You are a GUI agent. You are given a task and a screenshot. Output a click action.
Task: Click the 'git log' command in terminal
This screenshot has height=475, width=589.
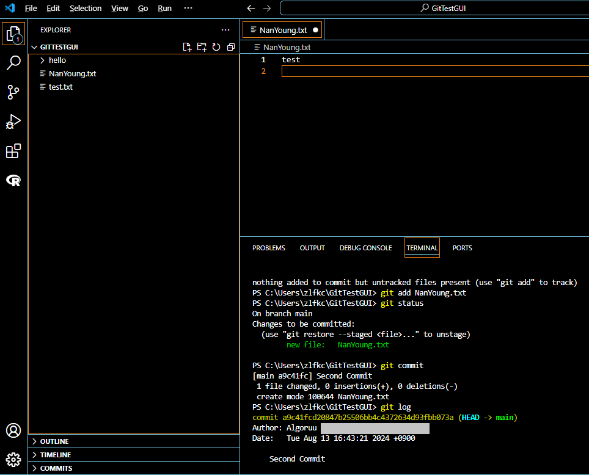coord(396,407)
